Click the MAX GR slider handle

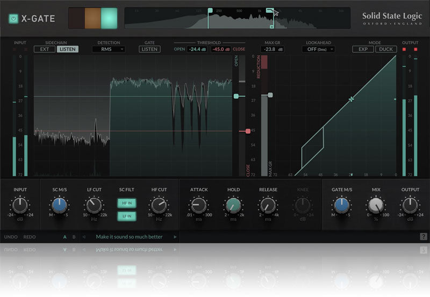coord(270,95)
